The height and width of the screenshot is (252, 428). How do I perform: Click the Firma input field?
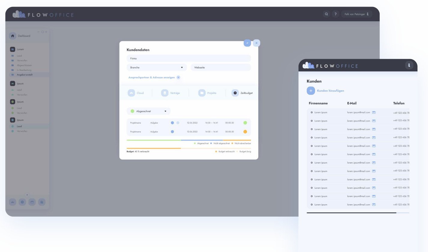tap(189, 58)
